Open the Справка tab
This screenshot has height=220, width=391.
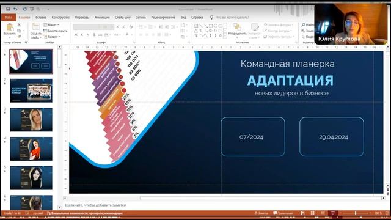click(x=197, y=17)
